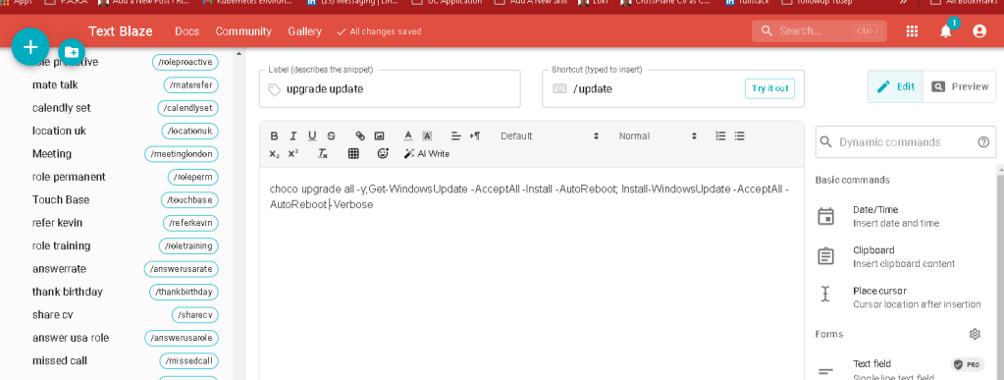The image size is (1004, 380).
Task: Insert a link with the link icon
Action: 360,136
